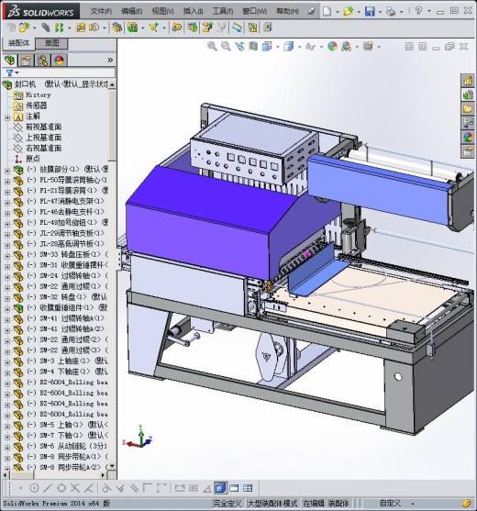The image size is (477, 511).
Task: Click the 完全定义 status bar text
Action: pyautogui.click(x=227, y=504)
